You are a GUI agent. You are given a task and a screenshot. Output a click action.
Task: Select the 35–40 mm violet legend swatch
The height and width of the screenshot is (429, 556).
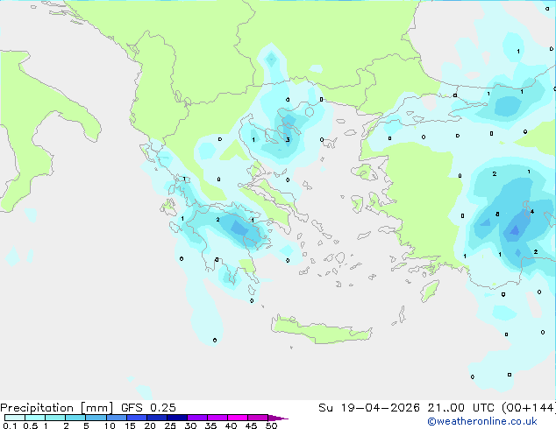(217, 418)
